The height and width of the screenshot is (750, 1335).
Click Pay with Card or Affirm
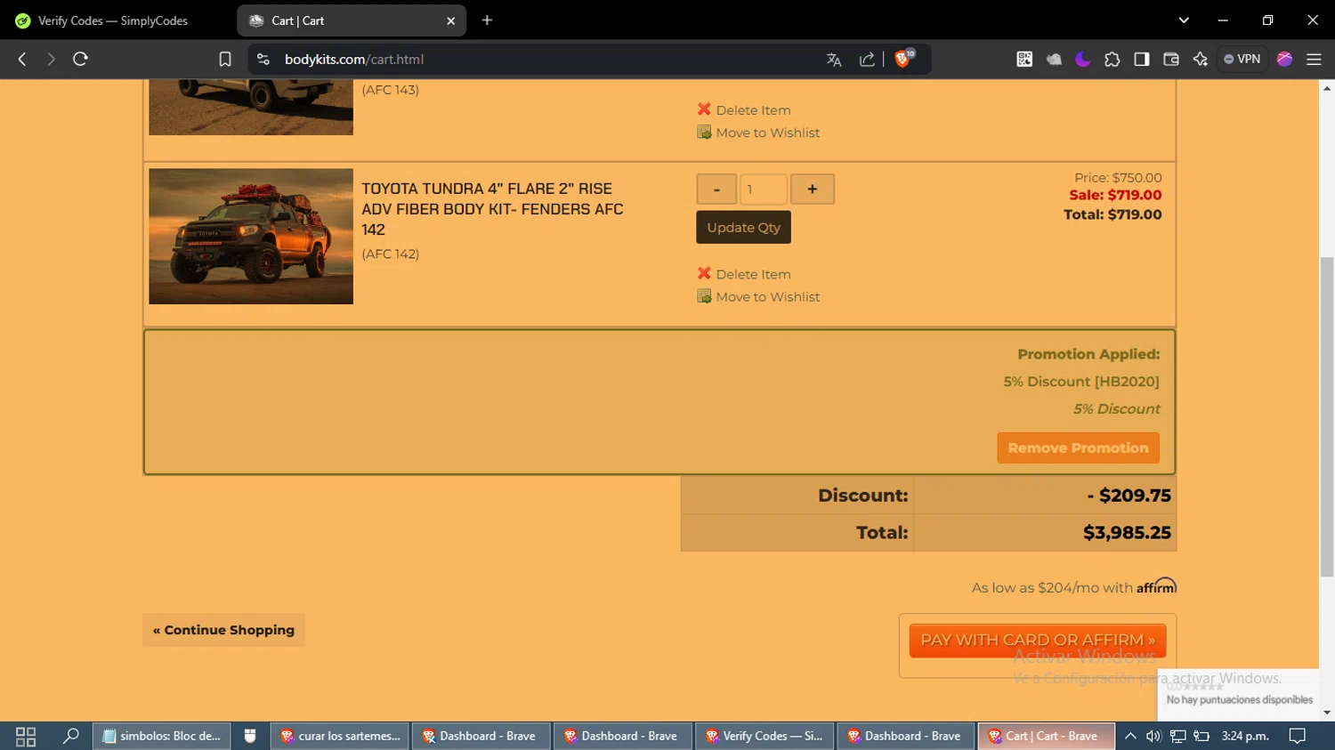(x=1038, y=641)
